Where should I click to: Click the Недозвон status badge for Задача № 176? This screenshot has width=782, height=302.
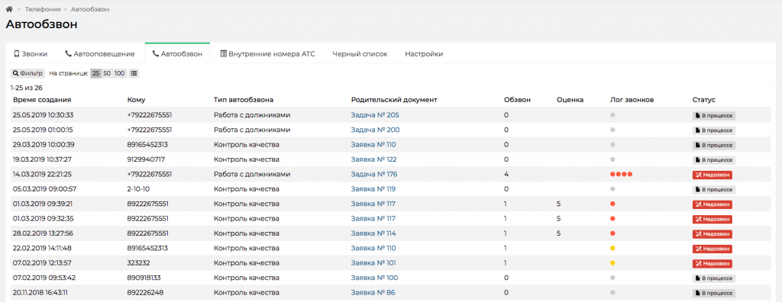712,175
